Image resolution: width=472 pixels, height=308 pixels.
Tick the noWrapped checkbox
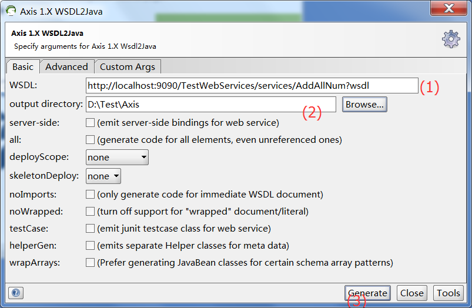coord(90,212)
